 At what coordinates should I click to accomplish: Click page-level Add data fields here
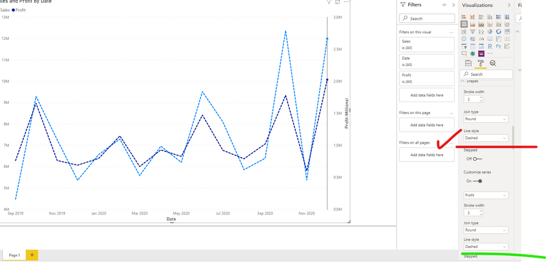[x=427, y=125]
